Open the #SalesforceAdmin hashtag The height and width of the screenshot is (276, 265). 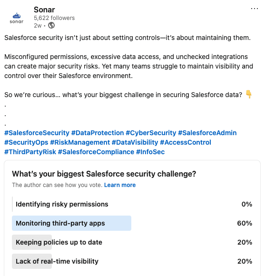pos(207,133)
